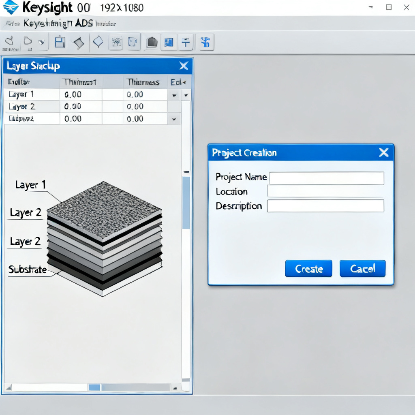
Task: Click the small dark checkmark-shaped toolbar icon
Action: 42,42
